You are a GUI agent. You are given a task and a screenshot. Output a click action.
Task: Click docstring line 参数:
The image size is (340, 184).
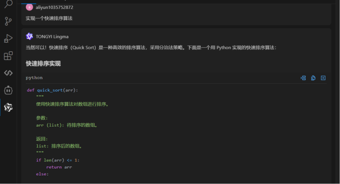pos(42,118)
